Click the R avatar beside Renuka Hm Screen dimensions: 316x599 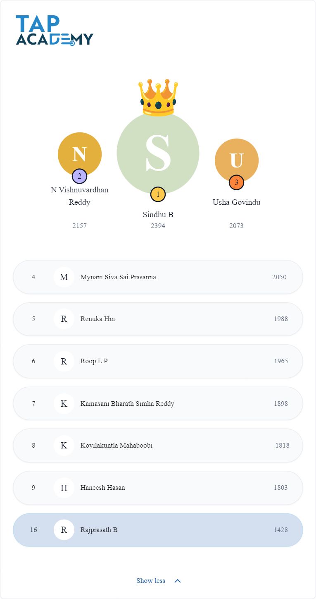tap(64, 319)
